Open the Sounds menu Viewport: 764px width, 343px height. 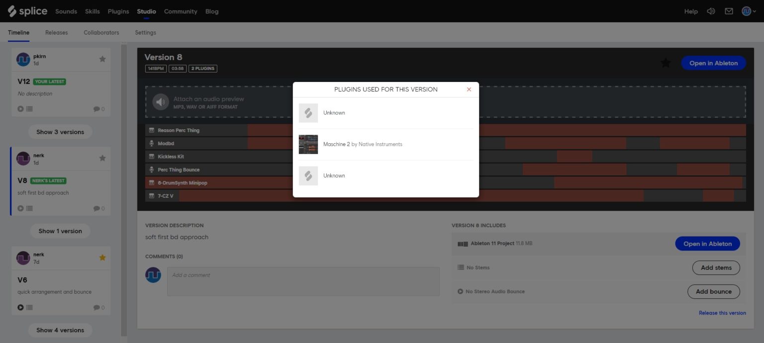tap(66, 11)
